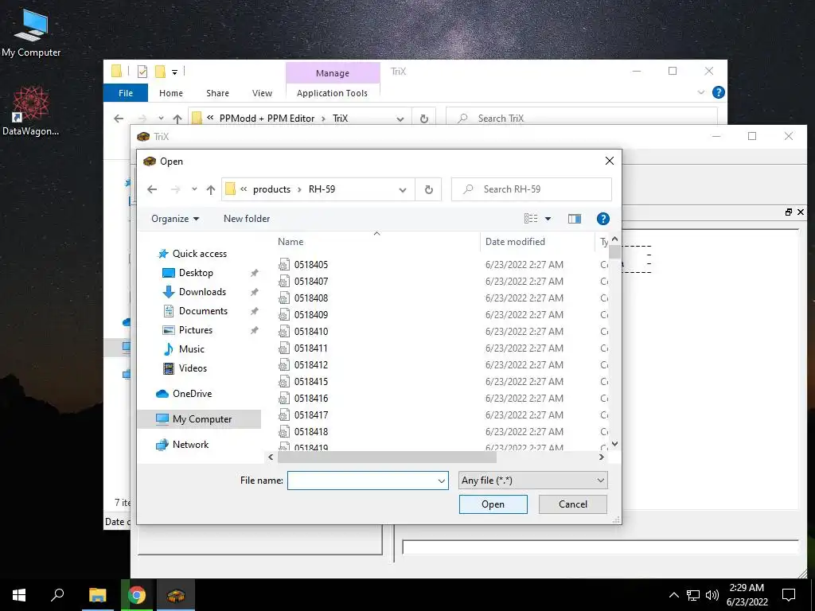Click the TriX app taskbar icon
Viewport: 815px width, 611px height.
point(176,595)
